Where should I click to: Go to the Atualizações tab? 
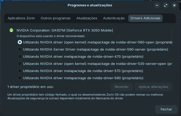click(x=87, y=18)
